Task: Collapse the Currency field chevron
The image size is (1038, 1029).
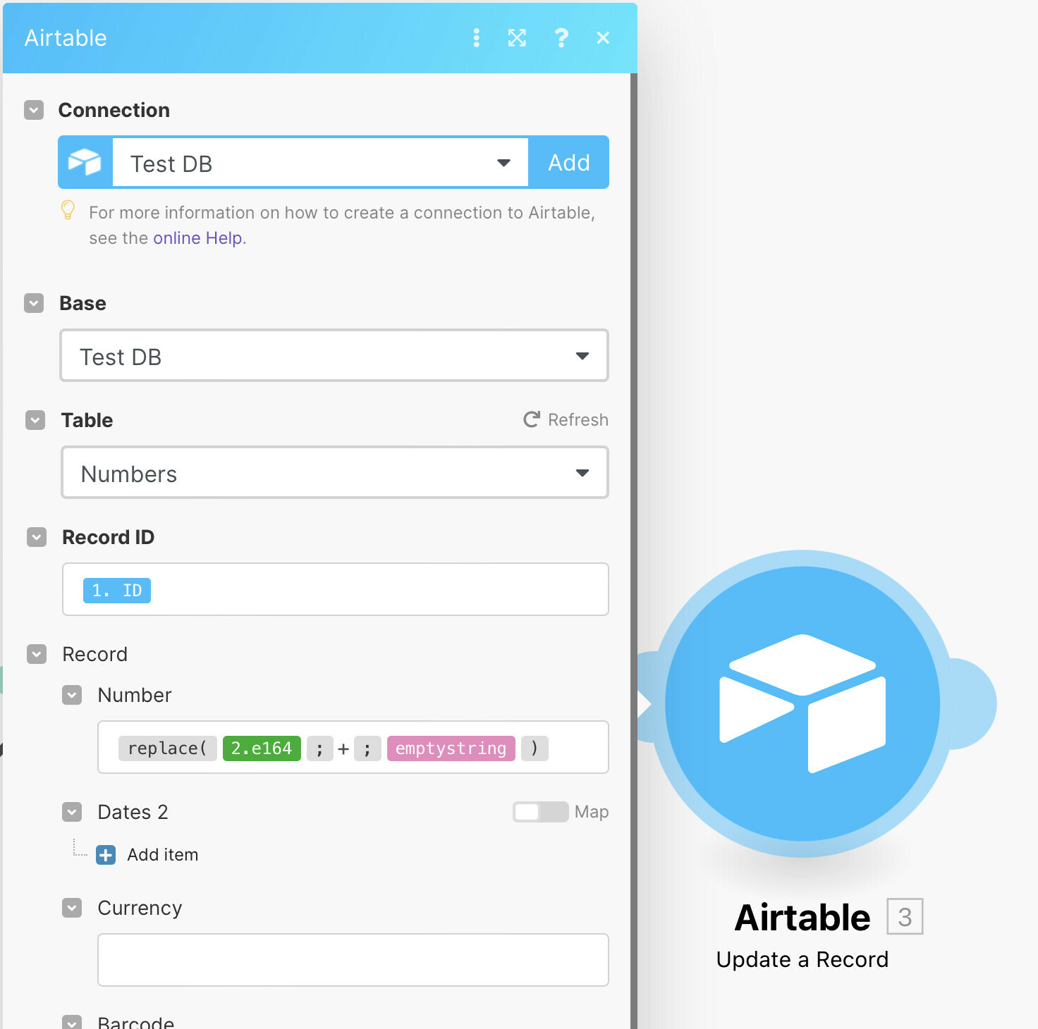Action: (x=72, y=908)
